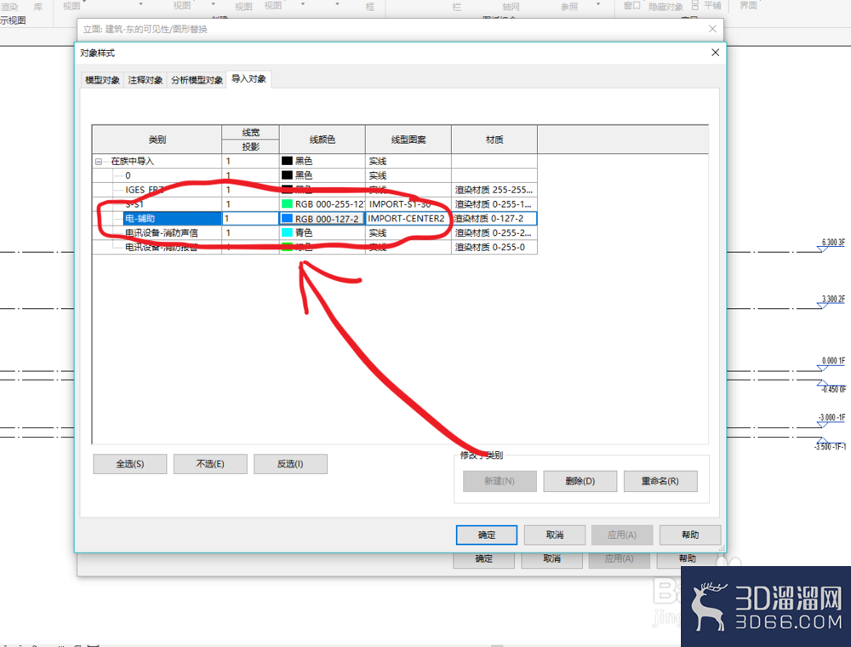This screenshot has height=647, width=851.
Task: Click 取消 in background 可见性/图形替换 dialog
Action: [x=551, y=559]
